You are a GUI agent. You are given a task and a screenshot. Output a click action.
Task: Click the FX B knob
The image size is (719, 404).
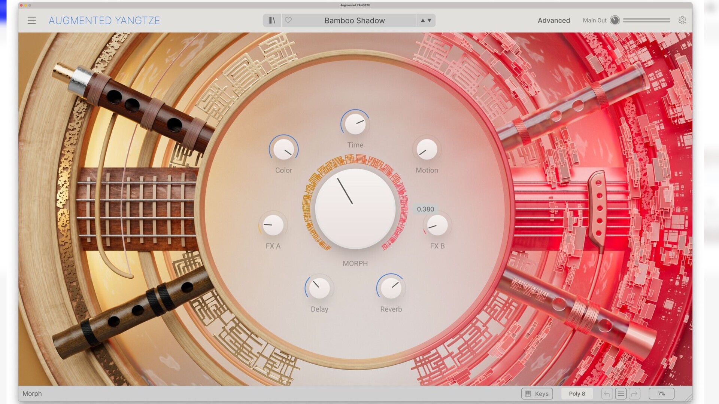(437, 225)
